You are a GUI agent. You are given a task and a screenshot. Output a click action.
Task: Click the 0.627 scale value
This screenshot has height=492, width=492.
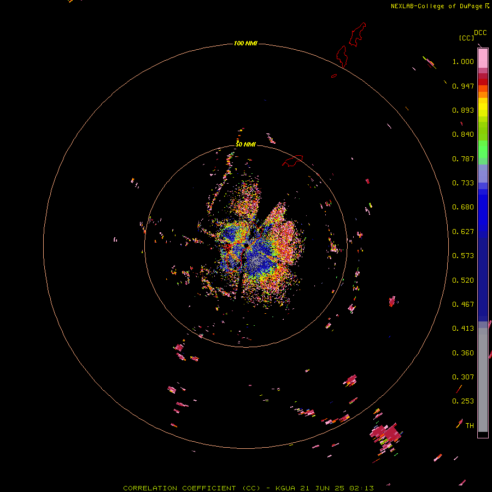pos(463,232)
